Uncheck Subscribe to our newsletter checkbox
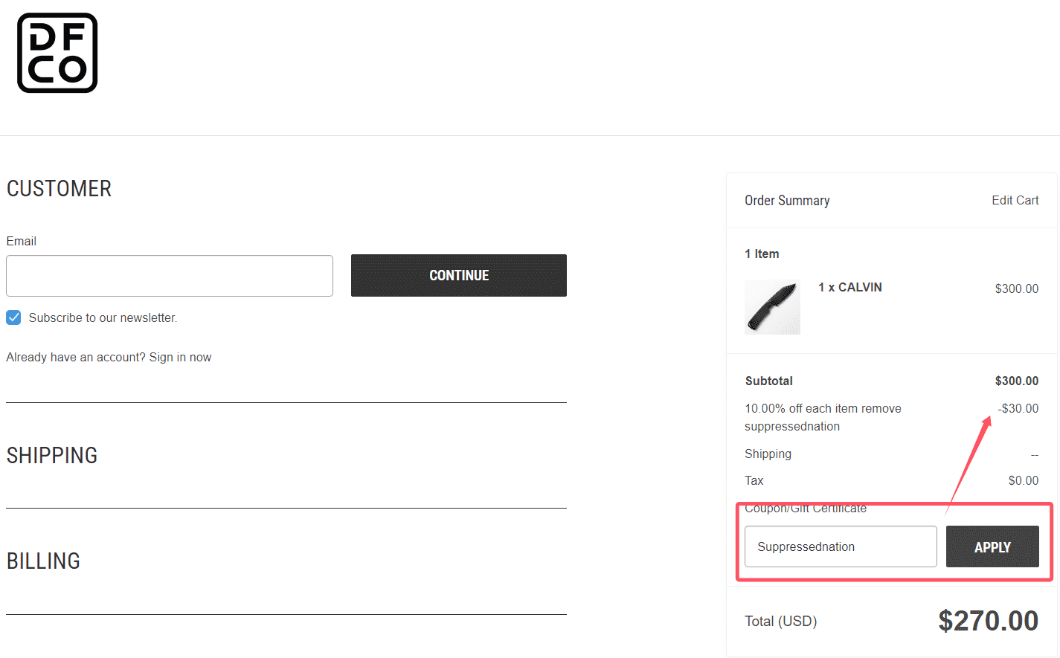The image size is (1060, 658). pos(13,317)
